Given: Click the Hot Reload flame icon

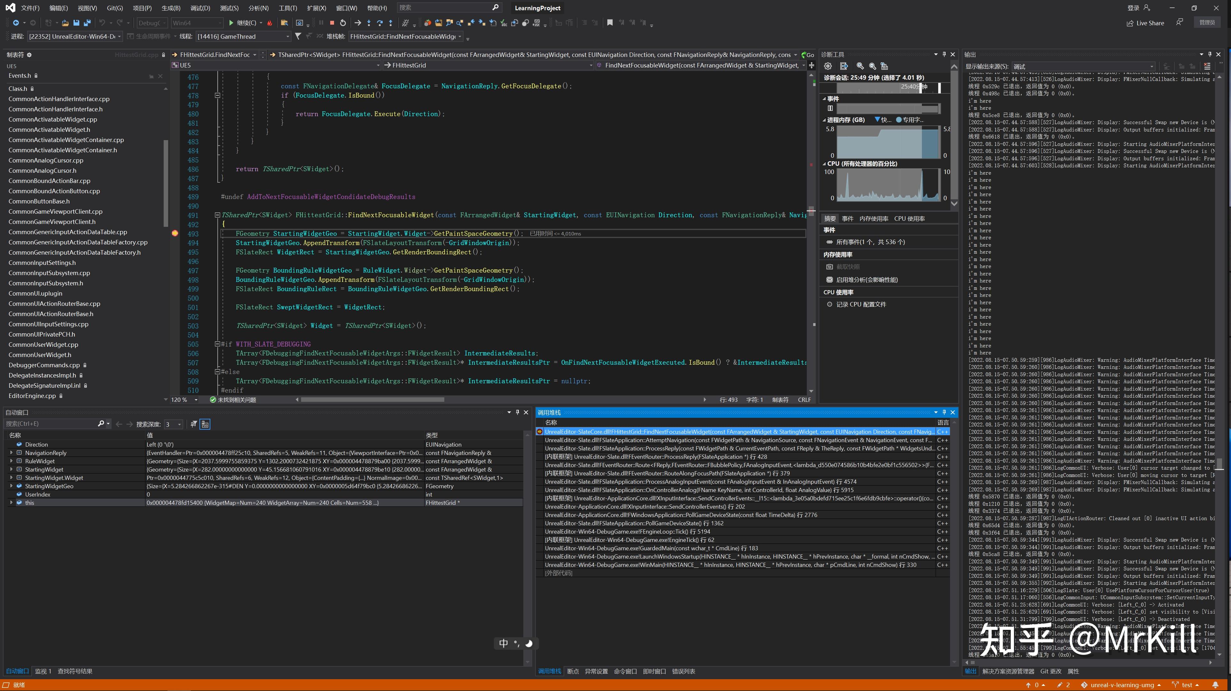Looking at the screenshot, I should click(270, 23).
